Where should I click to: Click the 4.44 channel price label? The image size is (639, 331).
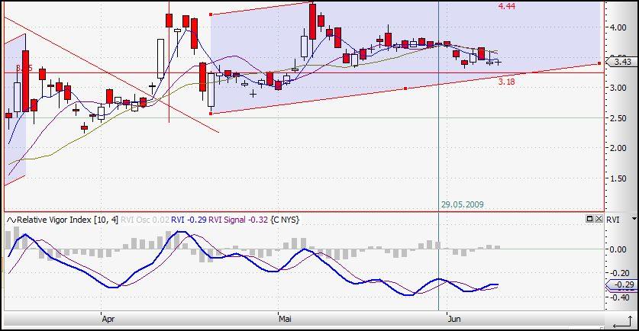point(507,6)
